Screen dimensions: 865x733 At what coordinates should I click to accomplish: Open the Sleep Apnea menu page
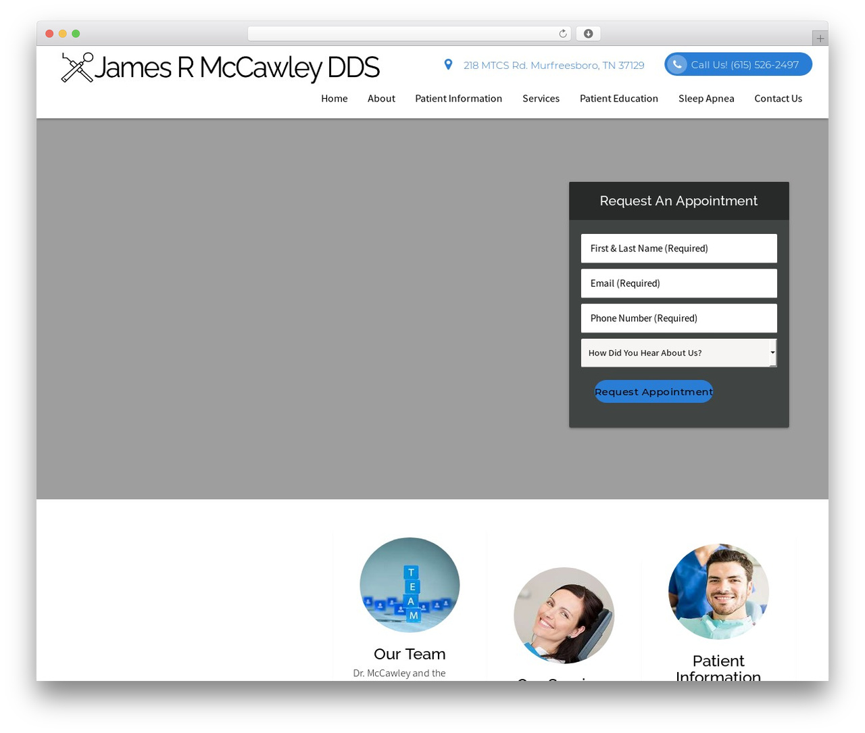[x=706, y=99]
